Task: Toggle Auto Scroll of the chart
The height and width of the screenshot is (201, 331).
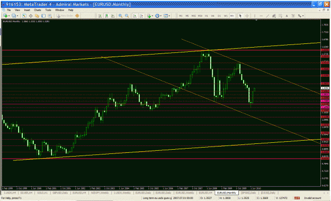Action: point(135,16)
